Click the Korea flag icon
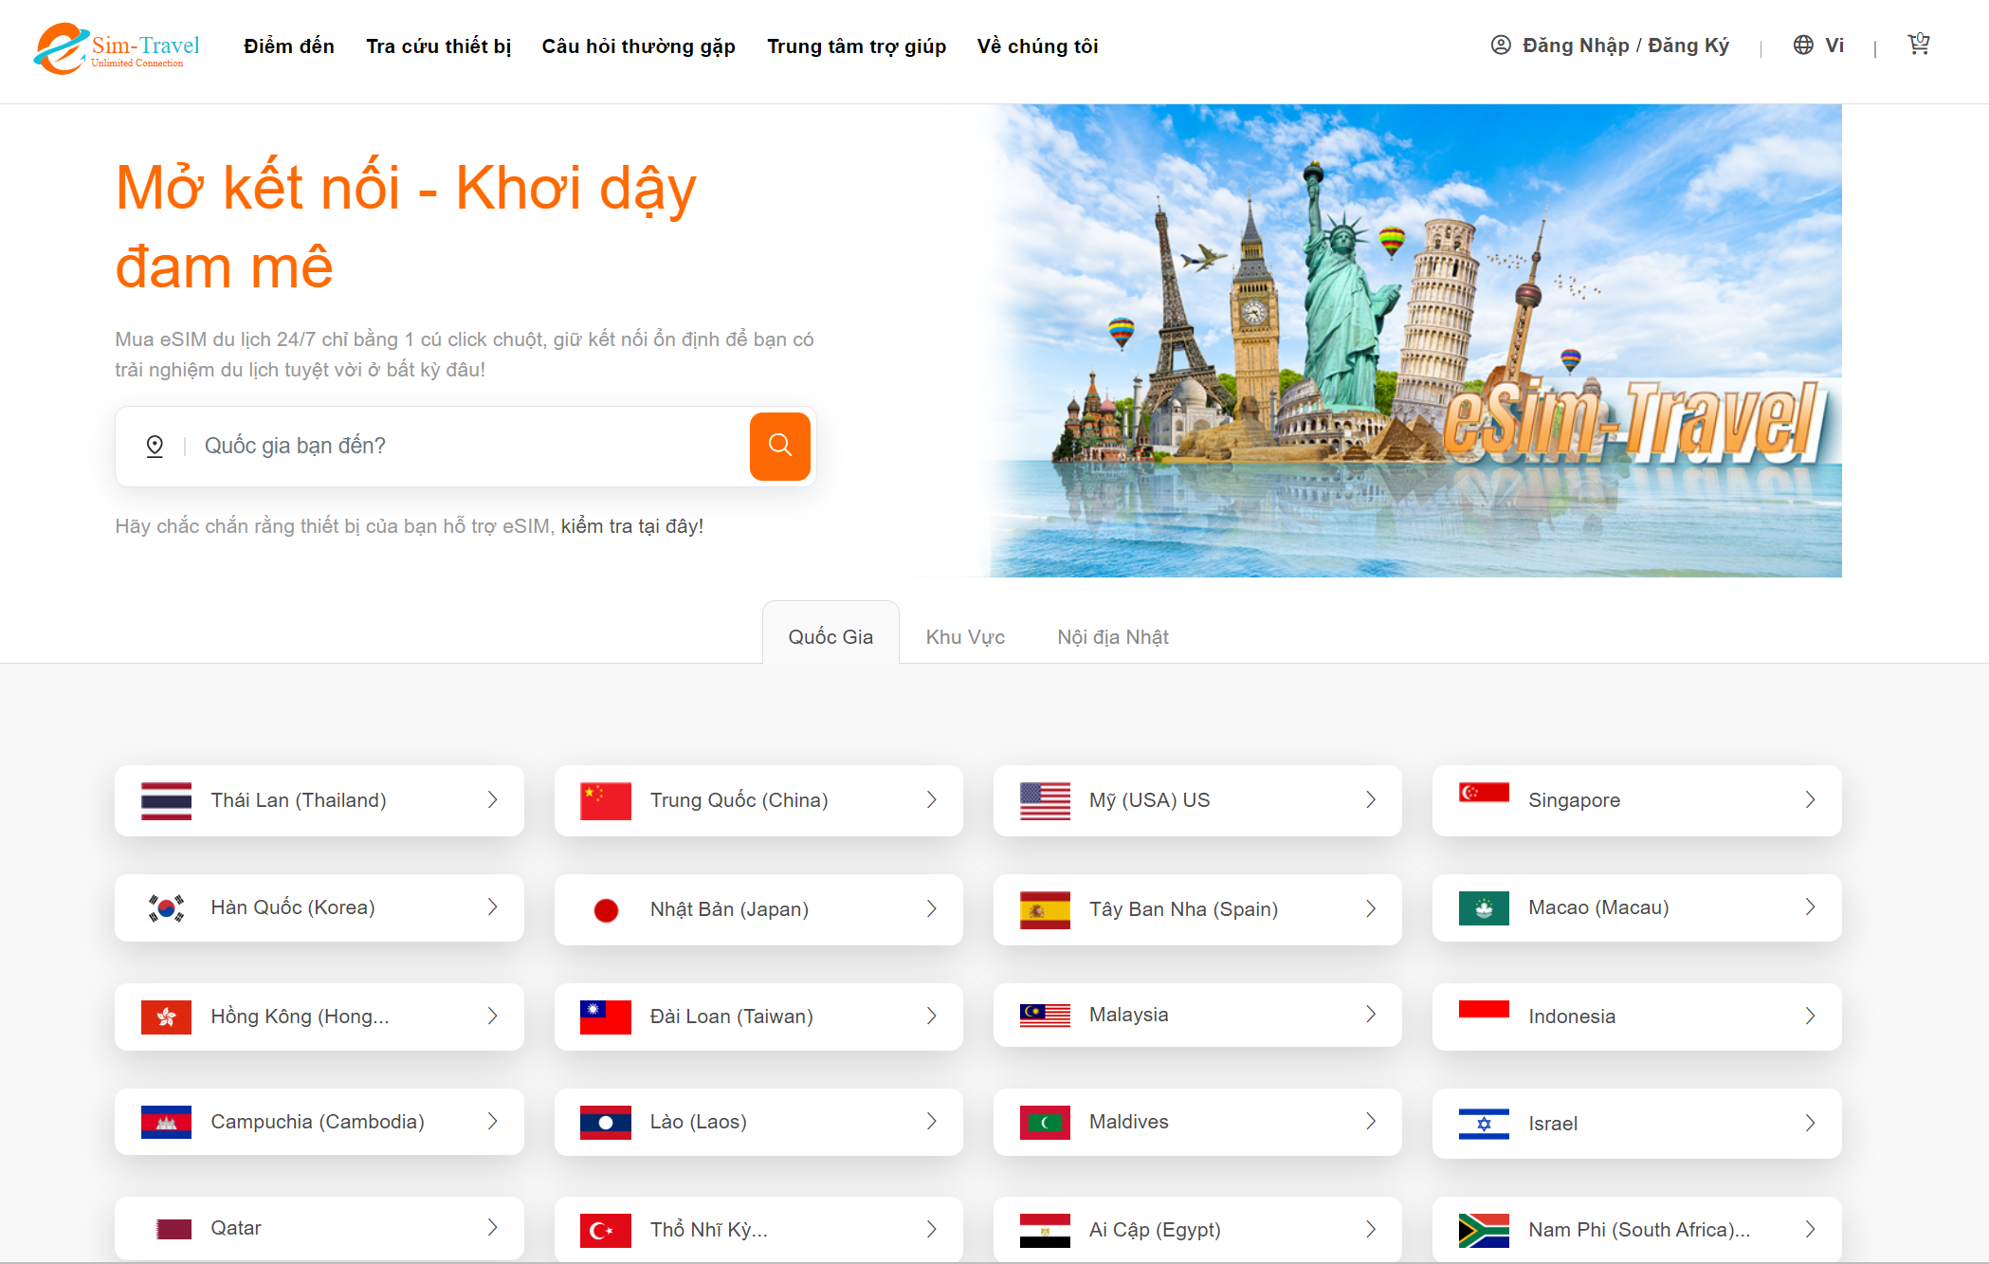 [x=166, y=907]
